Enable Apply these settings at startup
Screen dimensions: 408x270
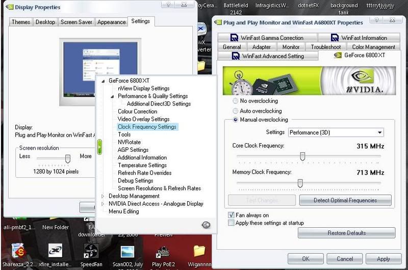tap(231, 223)
